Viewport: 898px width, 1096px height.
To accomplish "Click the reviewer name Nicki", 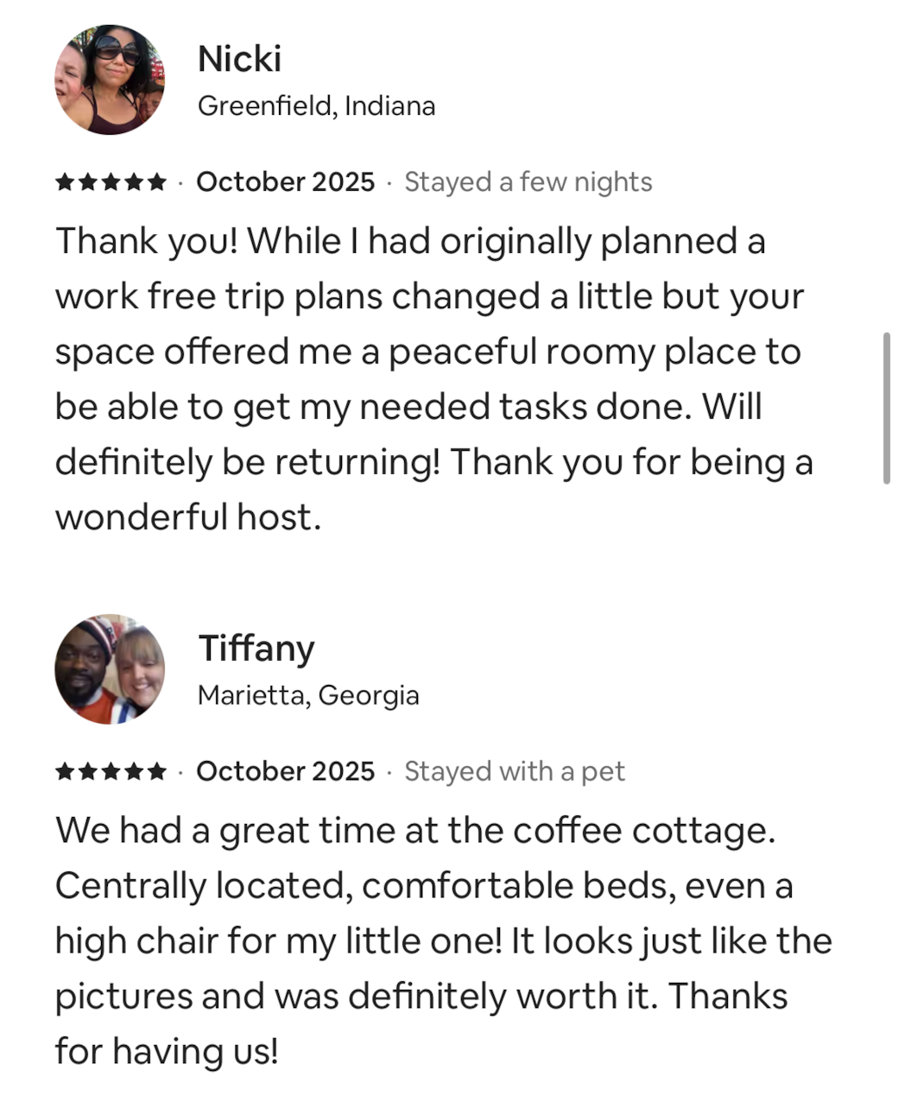I will pos(239,59).
